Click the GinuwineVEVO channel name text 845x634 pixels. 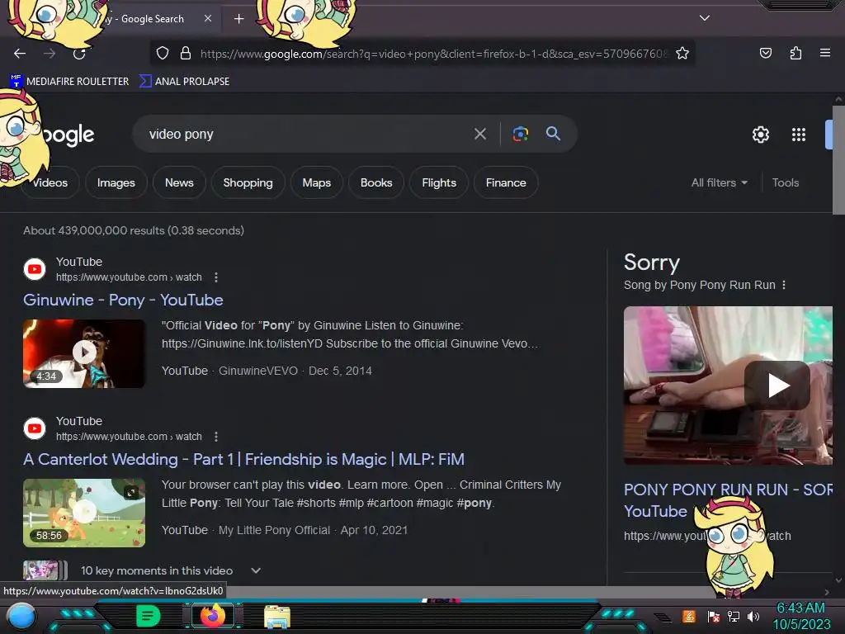(258, 371)
